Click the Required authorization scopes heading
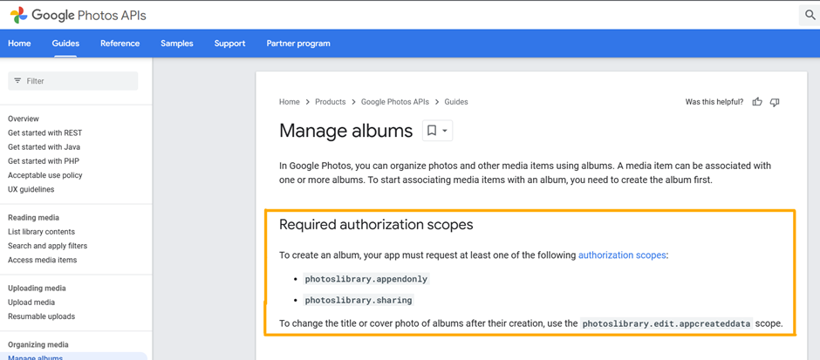The width and height of the screenshot is (820, 360). pyautogui.click(x=376, y=225)
